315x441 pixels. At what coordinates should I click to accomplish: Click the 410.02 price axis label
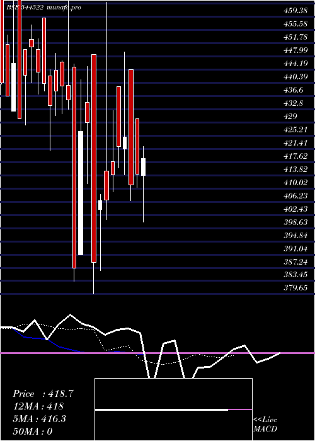click(295, 183)
